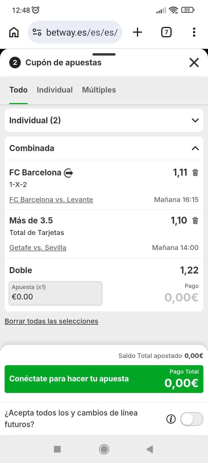Switch to the Individual tab
This screenshot has width=208, height=463.
coord(55,90)
